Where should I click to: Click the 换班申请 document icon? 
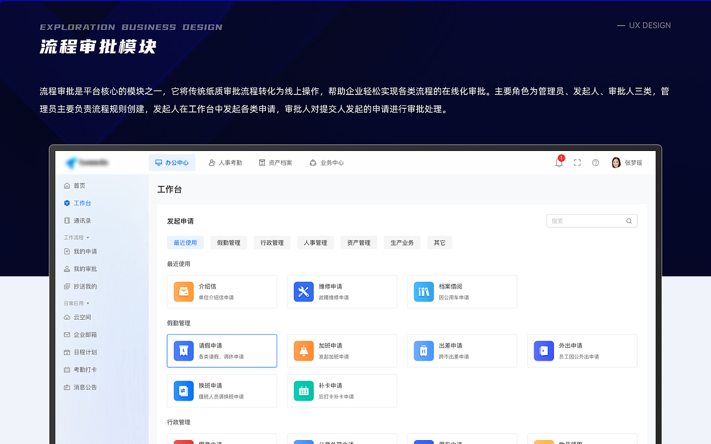(183, 391)
